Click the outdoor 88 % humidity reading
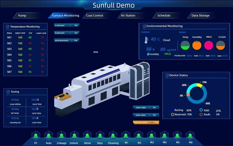The image size is (233, 146). pos(150,49)
